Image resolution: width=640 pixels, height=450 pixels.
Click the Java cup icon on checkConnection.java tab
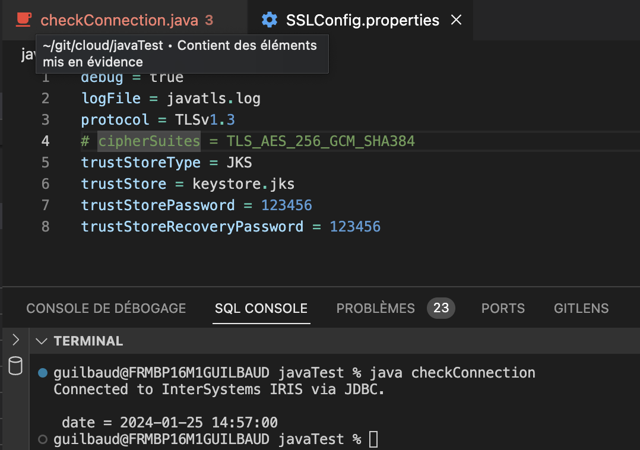pyautogui.click(x=23, y=20)
